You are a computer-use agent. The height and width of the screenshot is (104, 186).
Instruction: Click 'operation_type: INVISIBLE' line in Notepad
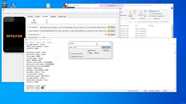click(38, 76)
